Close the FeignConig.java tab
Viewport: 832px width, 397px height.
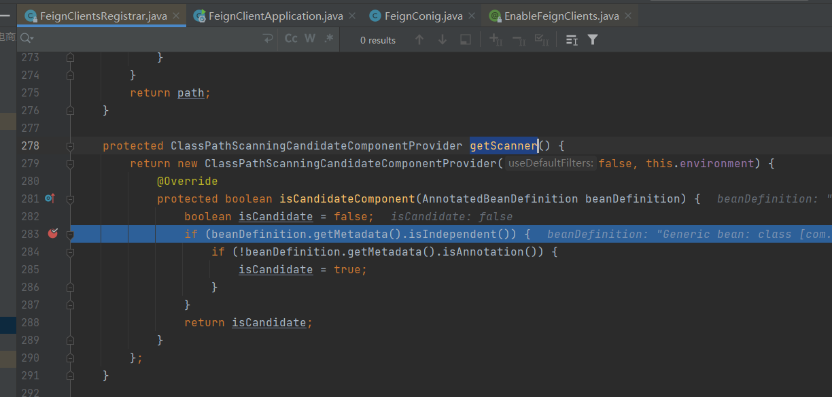tap(472, 16)
